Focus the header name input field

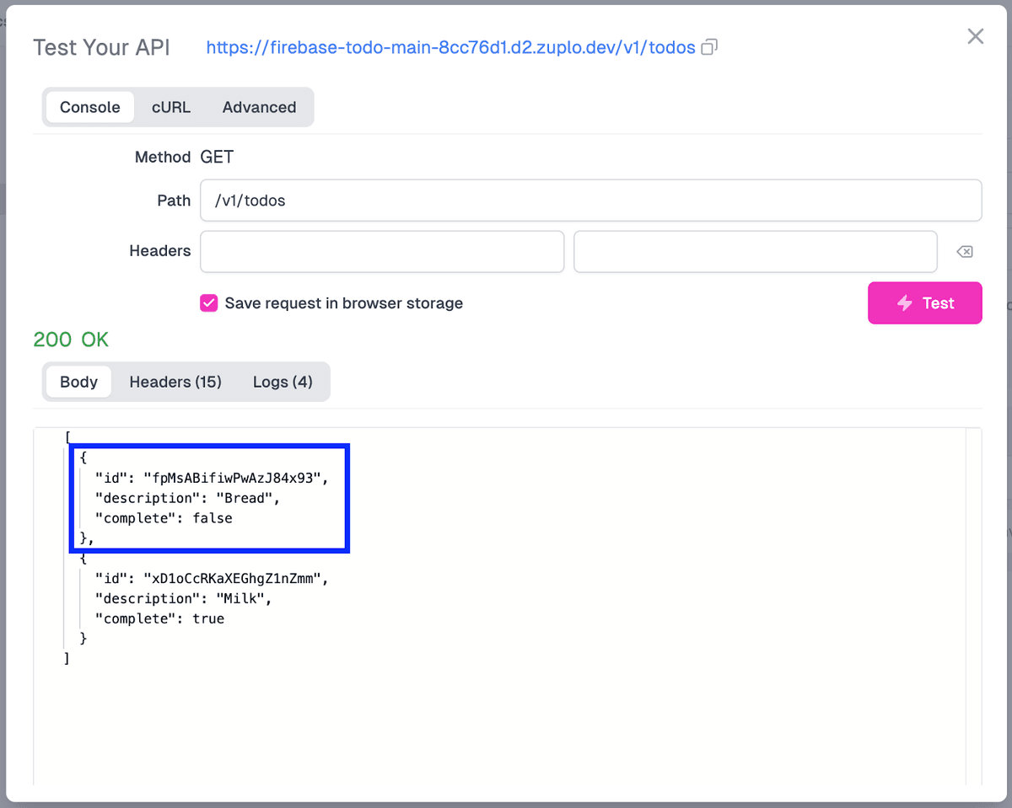[x=381, y=252]
